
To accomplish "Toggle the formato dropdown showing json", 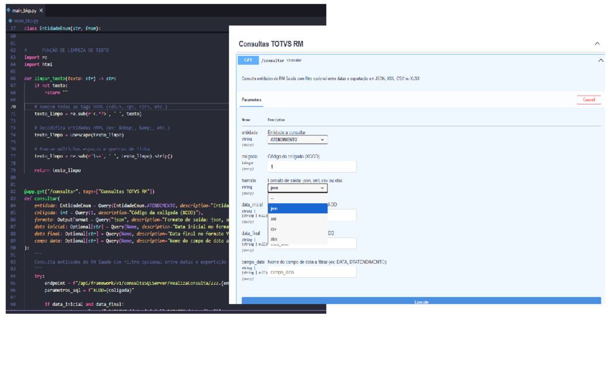I will [x=298, y=188].
